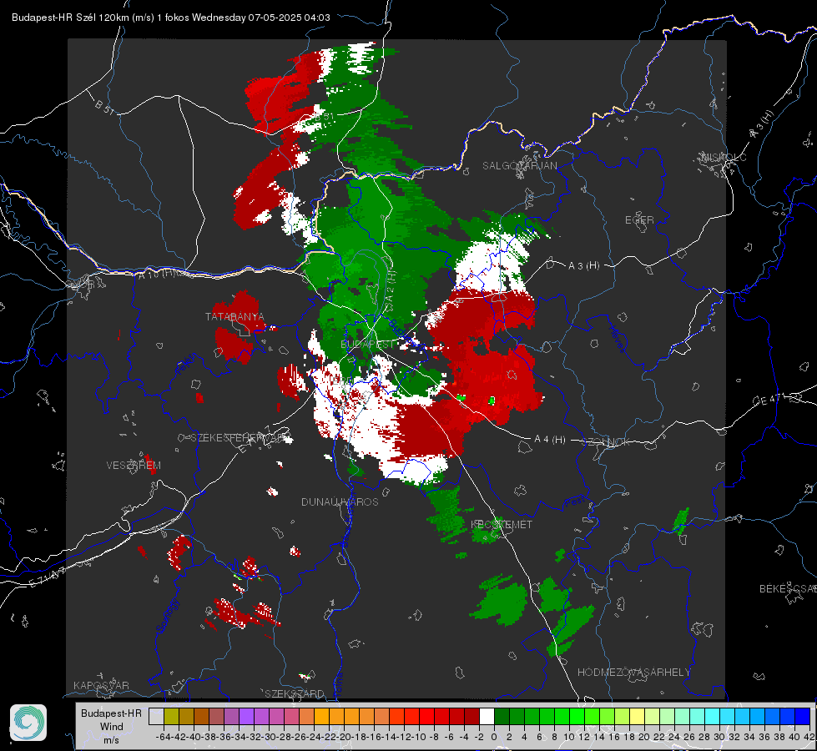Choose the olive swatch between -64 and -42

point(171,716)
